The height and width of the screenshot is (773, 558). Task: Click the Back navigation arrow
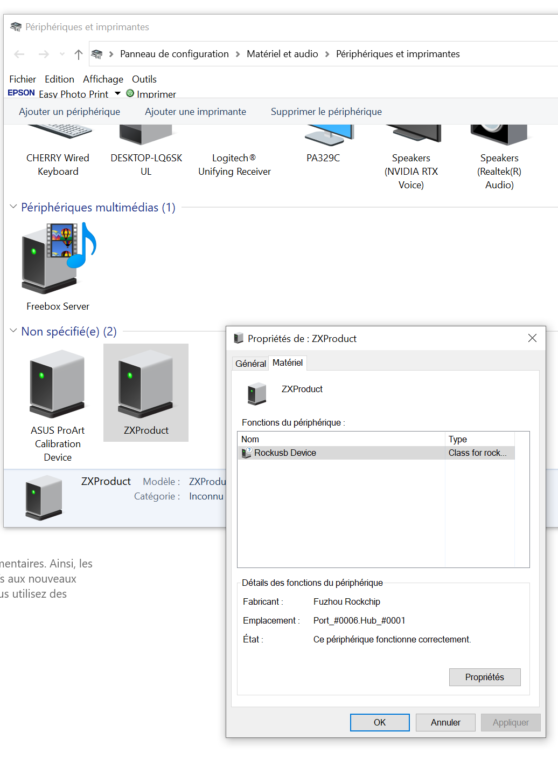[19, 54]
